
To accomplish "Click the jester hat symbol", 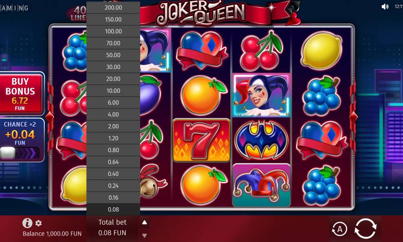I will coord(262,185).
